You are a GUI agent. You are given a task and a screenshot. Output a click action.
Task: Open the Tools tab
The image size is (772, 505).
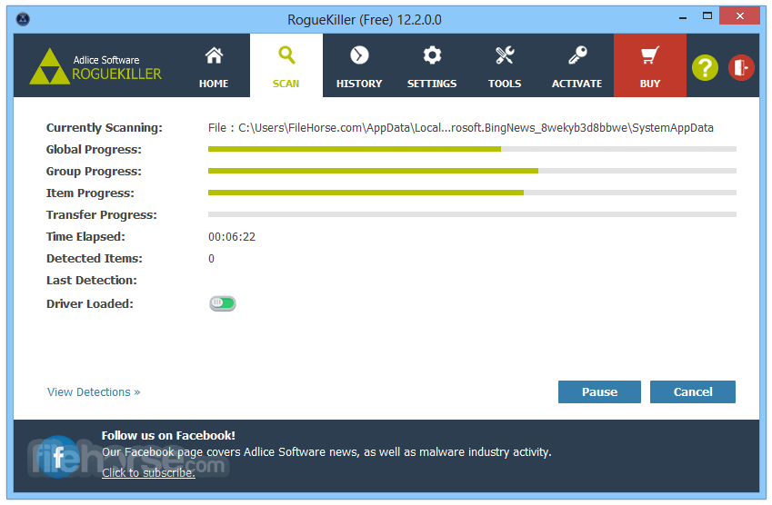(505, 66)
